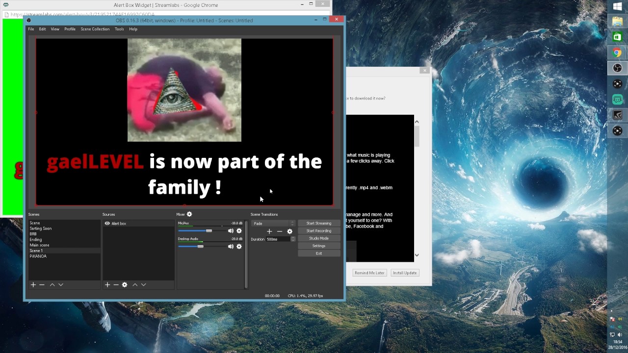Screen dimensions: 628x353
Task: Move the selected scene down
Action: tap(61, 284)
